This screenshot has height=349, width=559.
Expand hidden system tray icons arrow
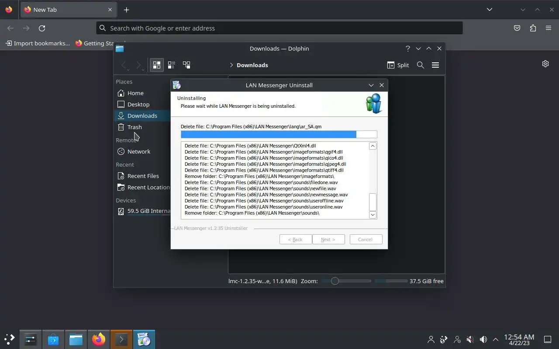[x=496, y=339]
